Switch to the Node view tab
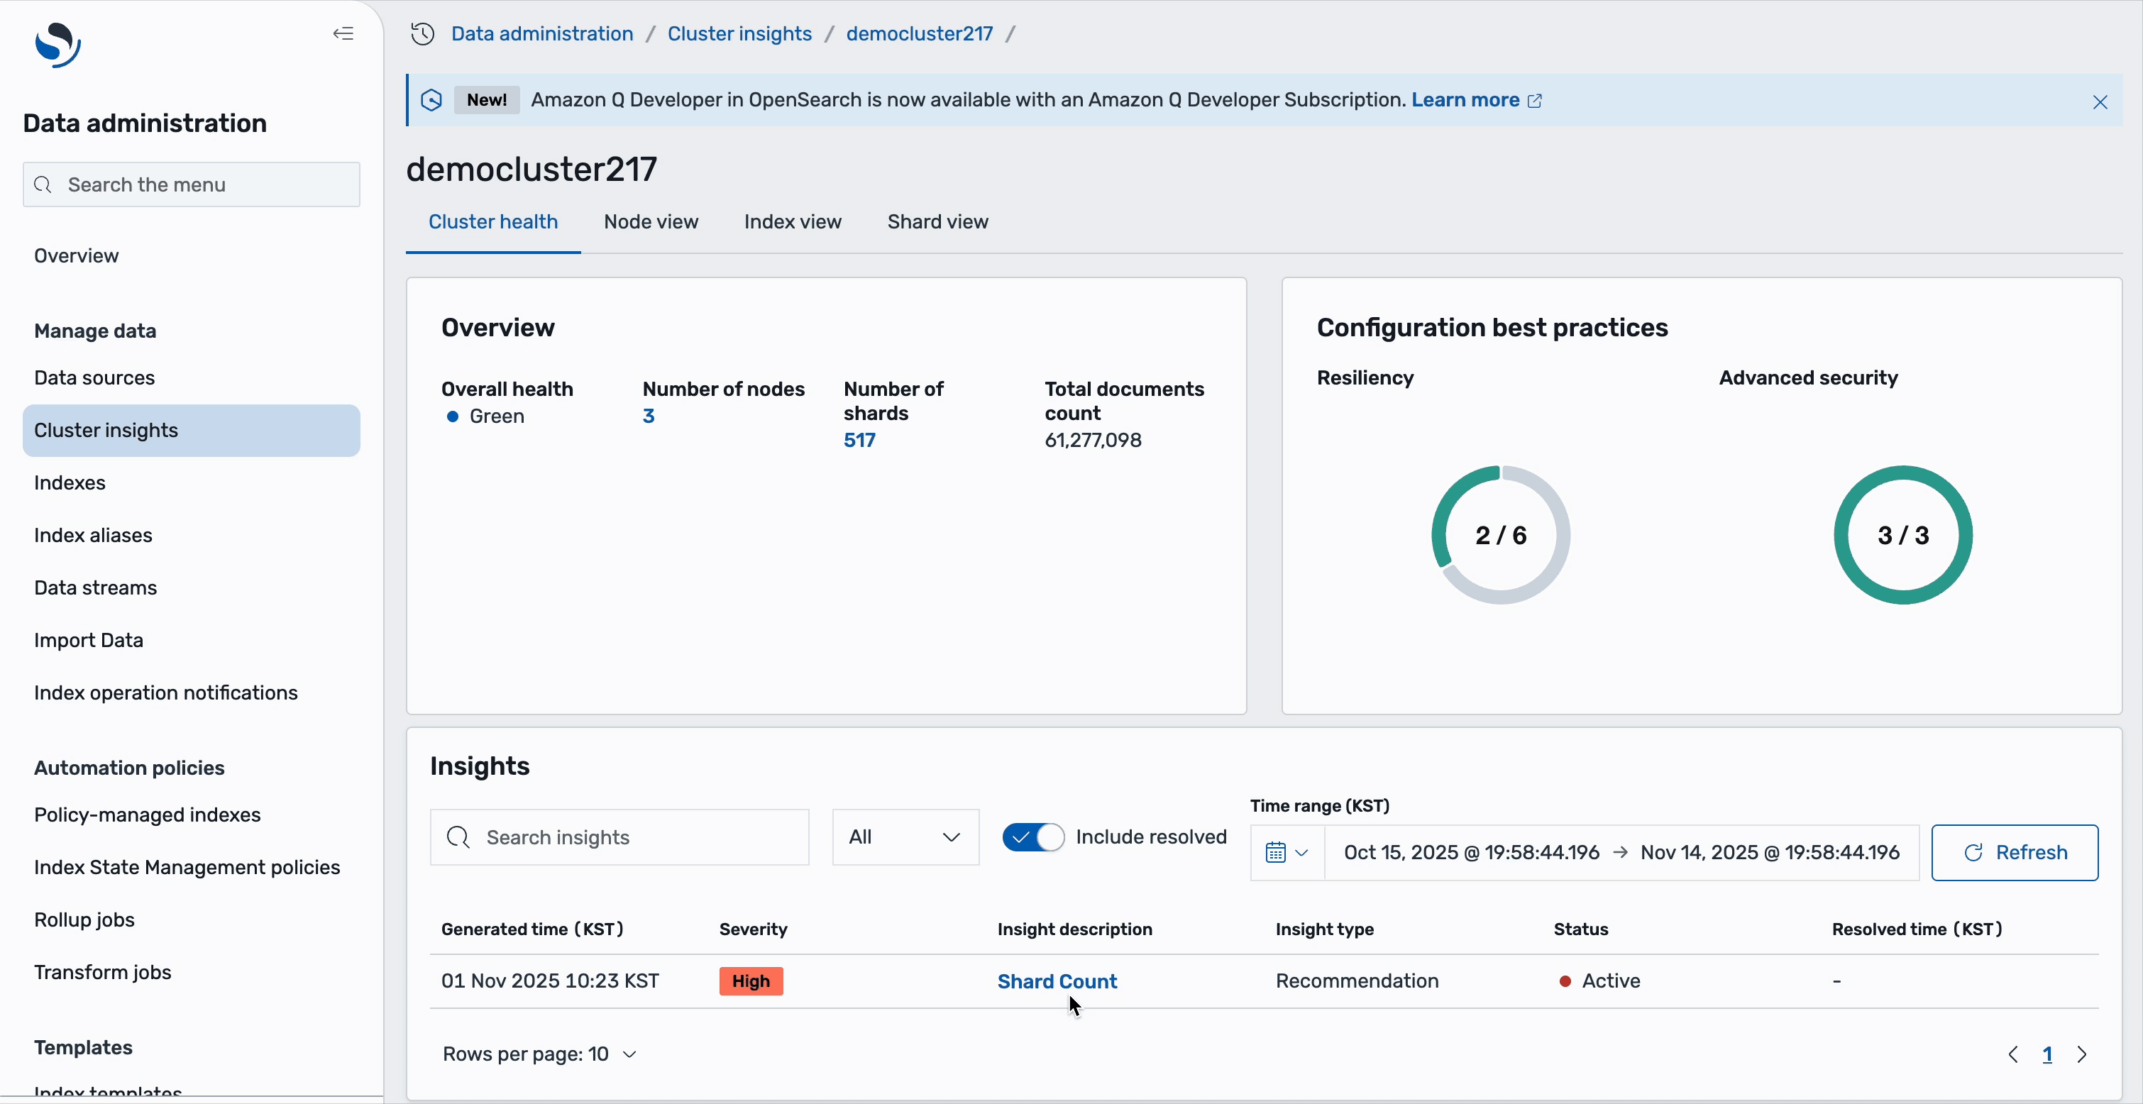This screenshot has width=2143, height=1104. pos(651,221)
